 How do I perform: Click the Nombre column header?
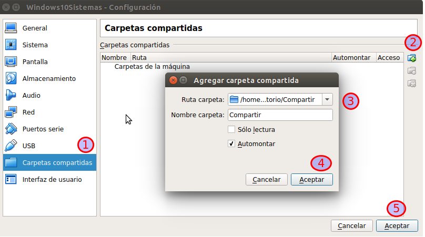pyautogui.click(x=115, y=57)
